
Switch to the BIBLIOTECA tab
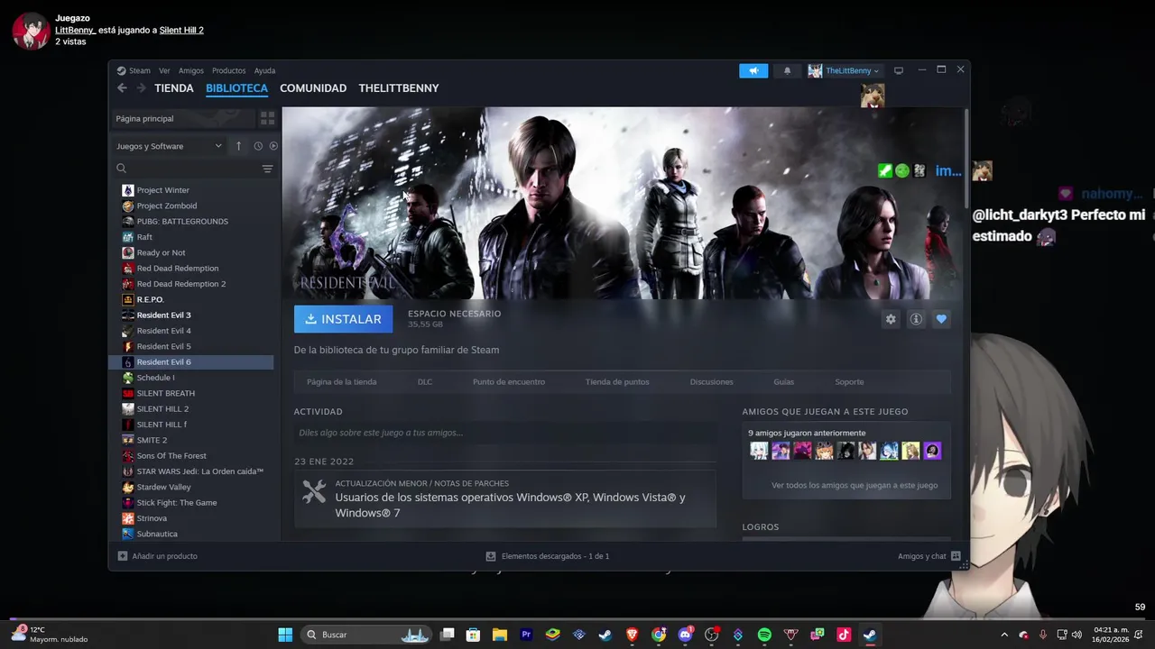coord(236,88)
